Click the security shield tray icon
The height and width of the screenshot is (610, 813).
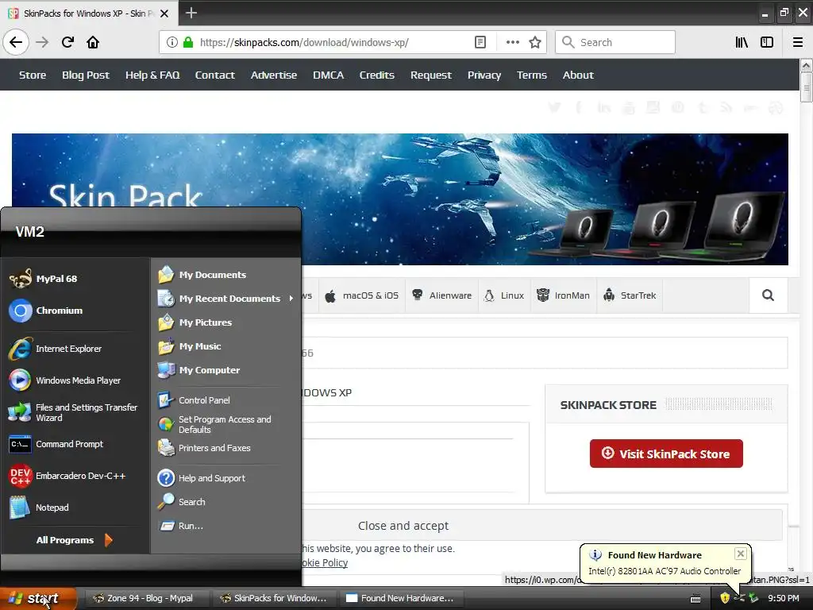point(725,598)
